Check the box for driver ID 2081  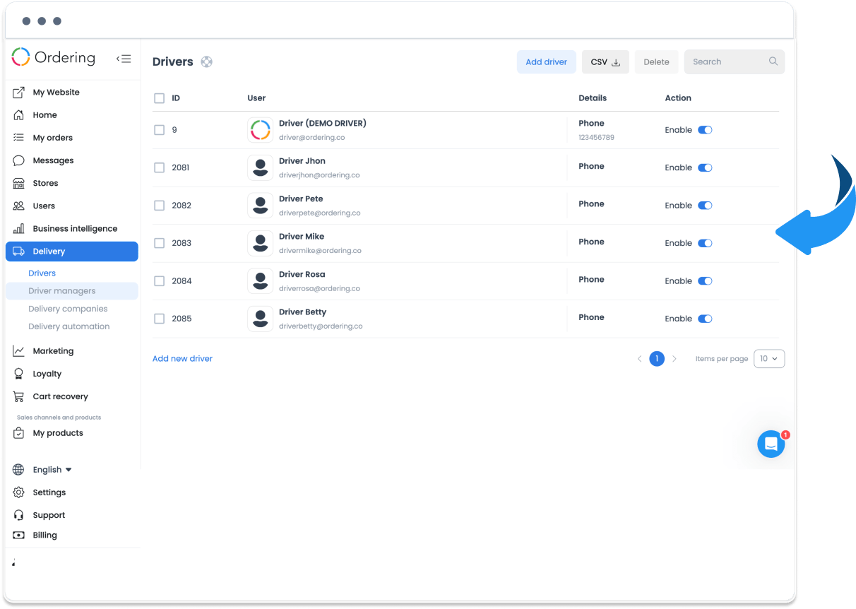159,167
